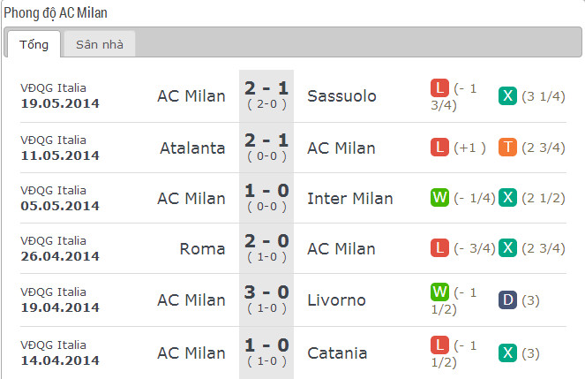Click the orange T badge in Atalanta row
Screen dimensions: 585x379
point(507,148)
